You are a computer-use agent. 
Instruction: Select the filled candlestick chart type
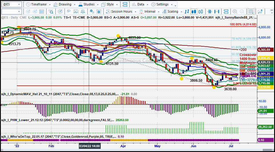(193, 12)
